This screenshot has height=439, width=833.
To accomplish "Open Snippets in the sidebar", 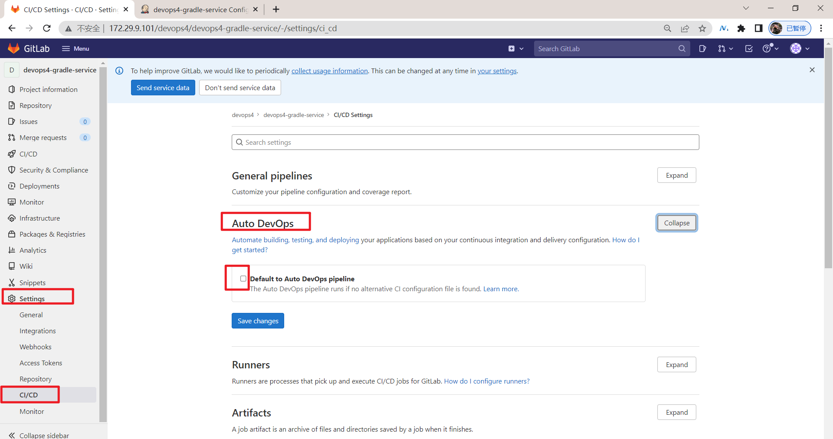I will click(33, 283).
